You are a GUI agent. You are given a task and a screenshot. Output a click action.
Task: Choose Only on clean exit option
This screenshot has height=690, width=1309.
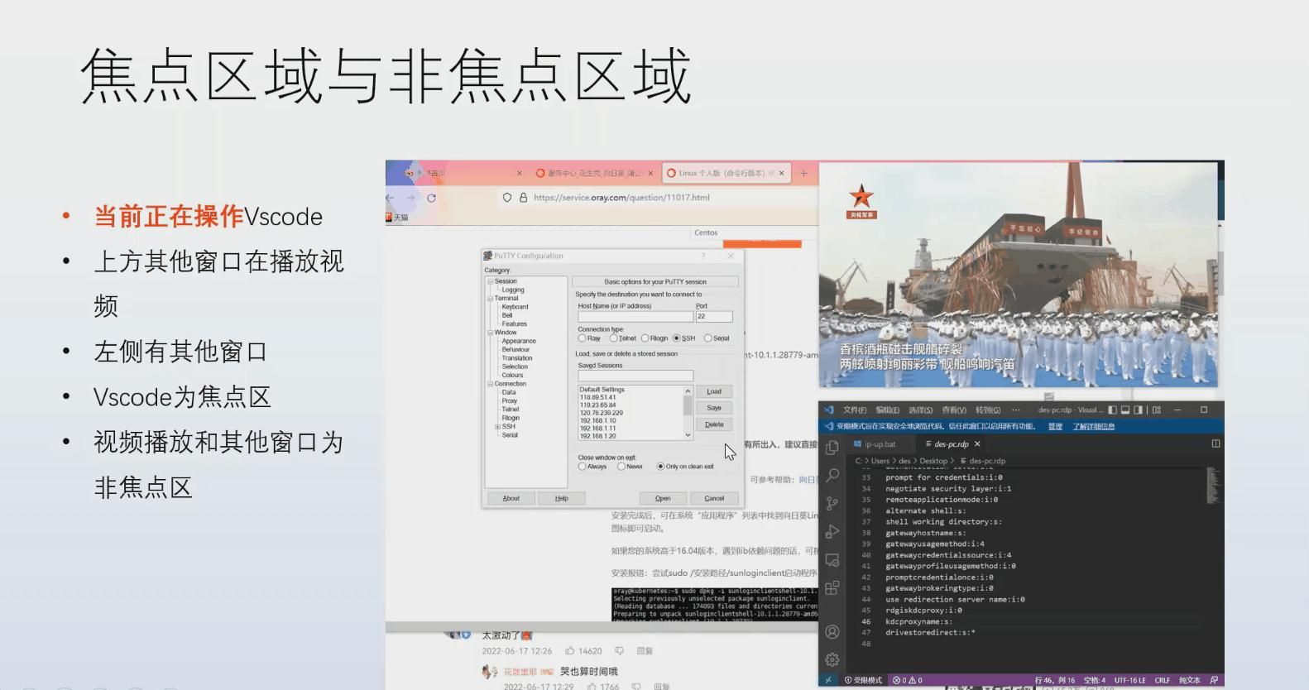[660, 467]
